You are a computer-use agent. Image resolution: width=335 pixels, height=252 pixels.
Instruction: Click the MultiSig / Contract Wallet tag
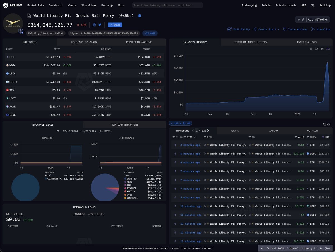(46, 33)
